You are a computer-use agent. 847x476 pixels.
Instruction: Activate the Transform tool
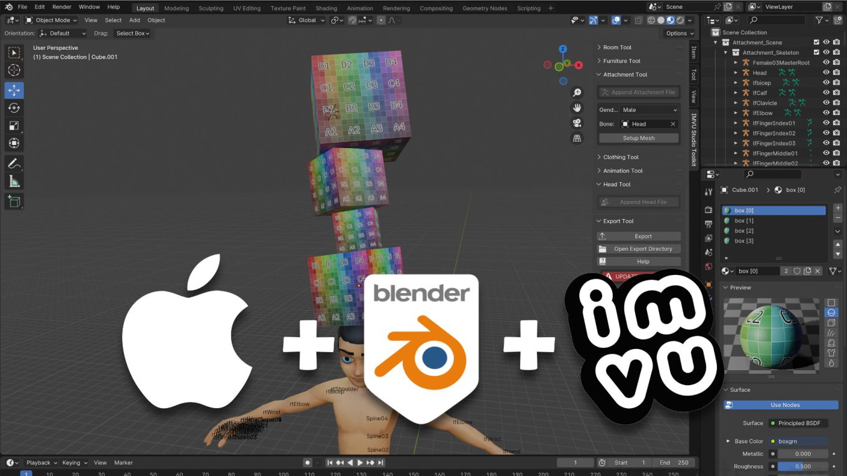pyautogui.click(x=14, y=144)
